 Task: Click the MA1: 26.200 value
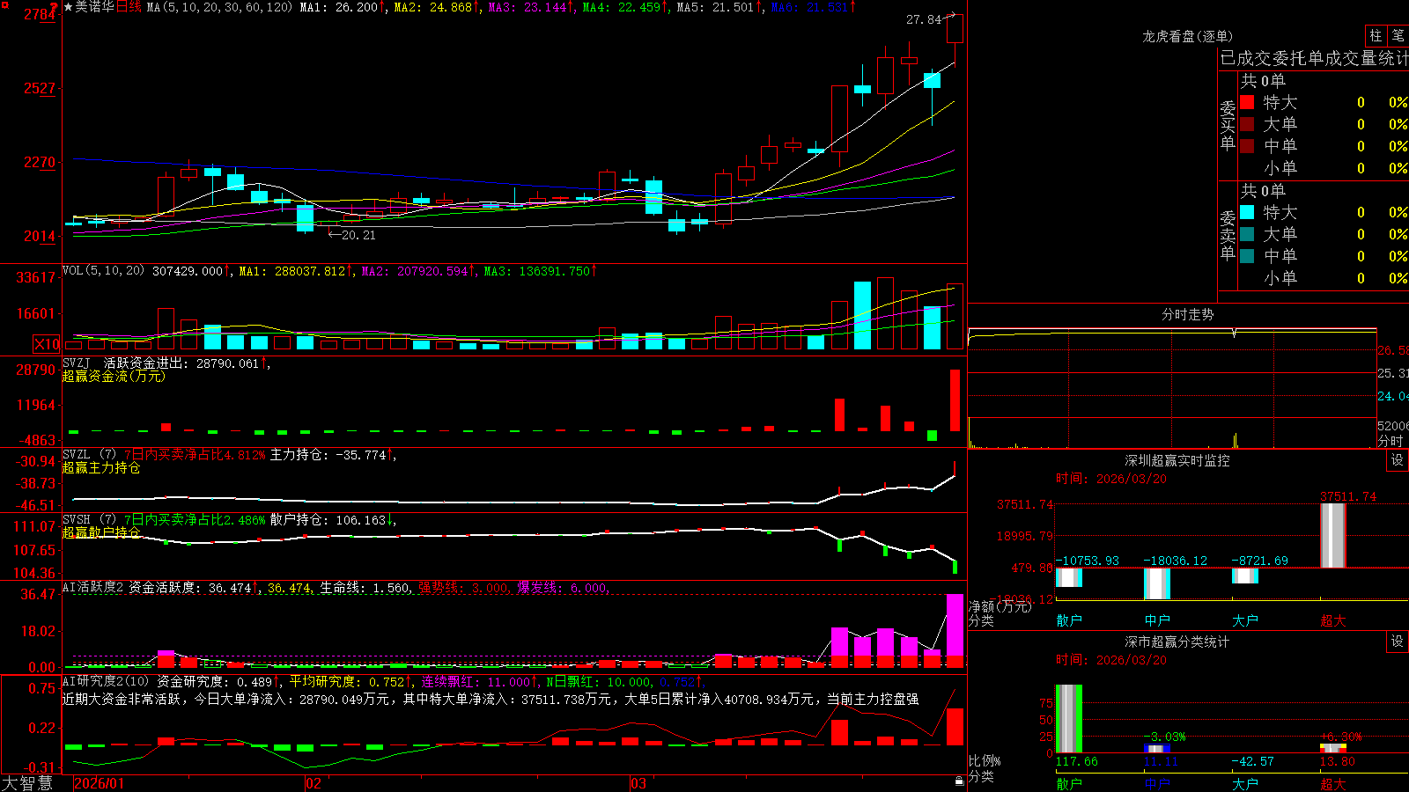pos(343,7)
